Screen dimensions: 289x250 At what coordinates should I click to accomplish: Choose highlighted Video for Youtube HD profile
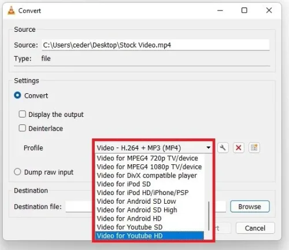[150, 236]
